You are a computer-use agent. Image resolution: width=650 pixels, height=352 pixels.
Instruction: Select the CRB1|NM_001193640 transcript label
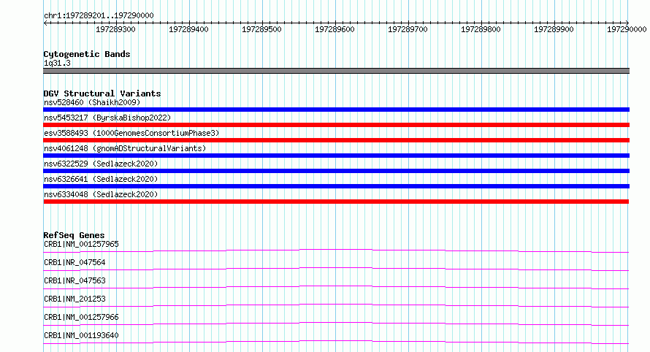click(81, 335)
